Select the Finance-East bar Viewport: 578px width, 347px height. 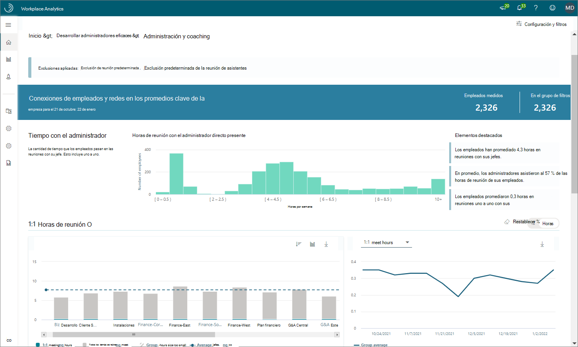click(x=180, y=303)
